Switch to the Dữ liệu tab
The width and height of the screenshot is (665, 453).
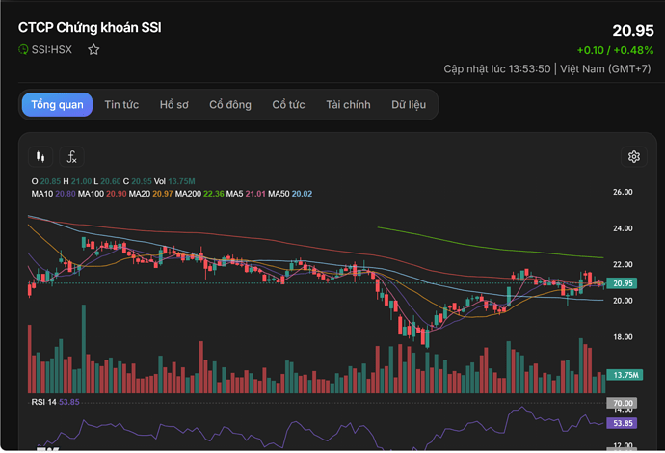pyautogui.click(x=409, y=105)
